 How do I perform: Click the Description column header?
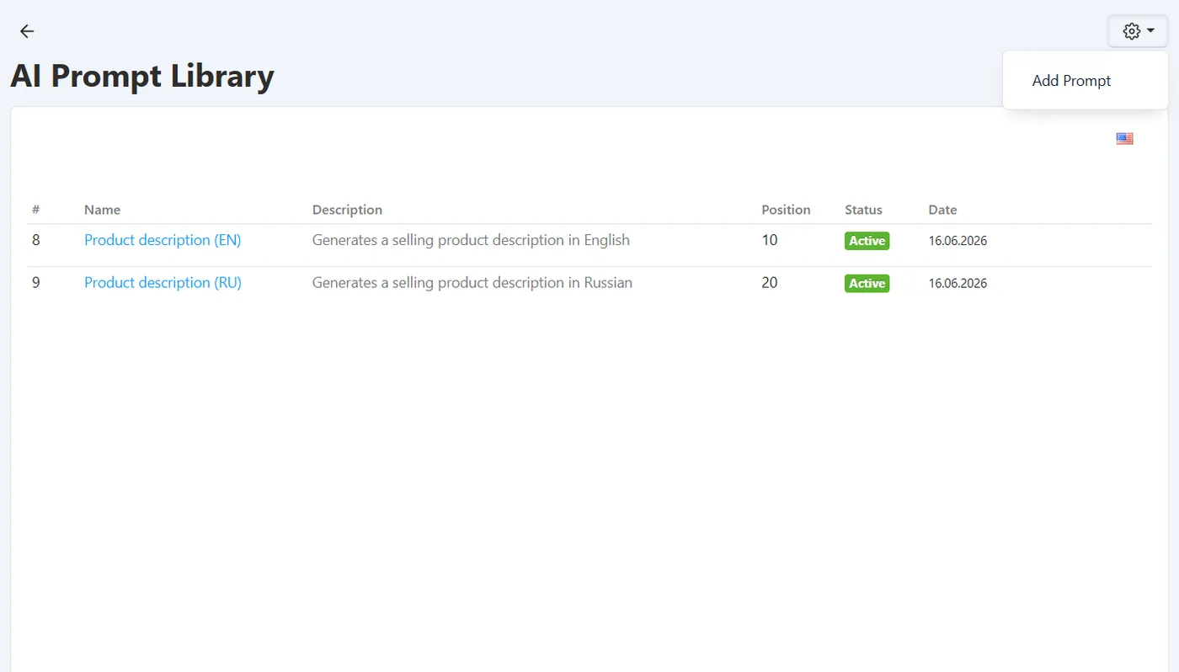[347, 210]
